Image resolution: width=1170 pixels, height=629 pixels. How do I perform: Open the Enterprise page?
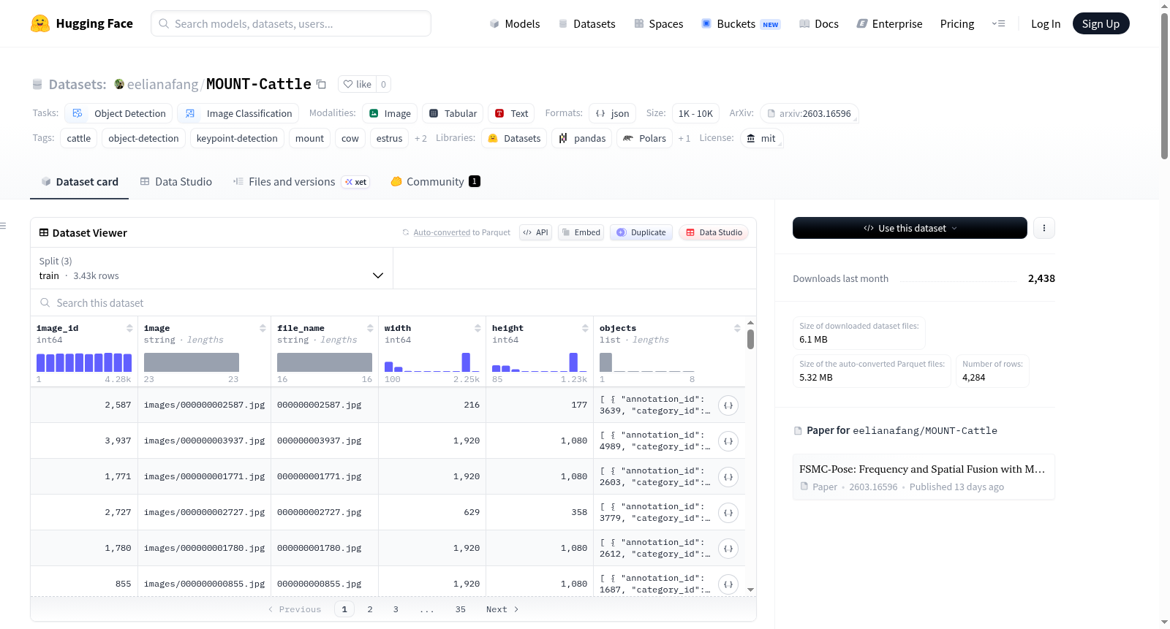[889, 23]
